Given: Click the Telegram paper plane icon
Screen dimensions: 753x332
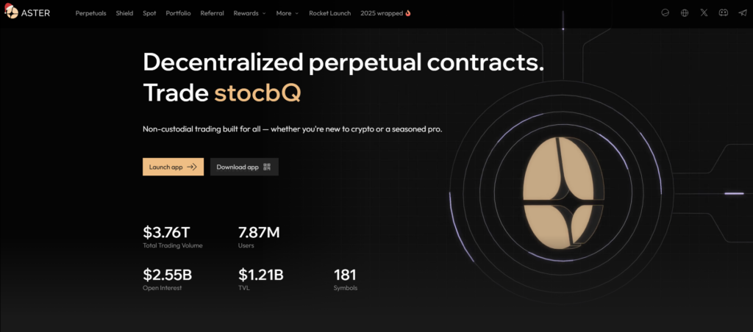Looking at the screenshot, I should tap(743, 12).
